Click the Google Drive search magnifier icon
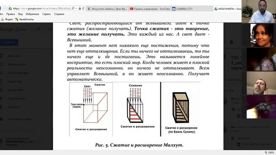276x155 pixels. click(x=38, y=29)
